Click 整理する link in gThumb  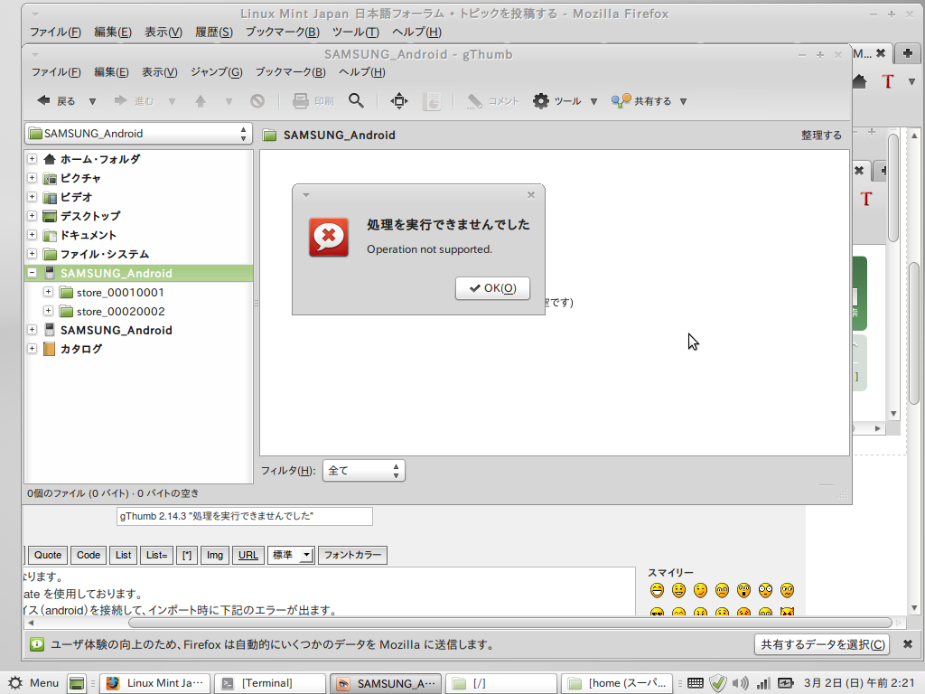pyautogui.click(x=821, y=136)
